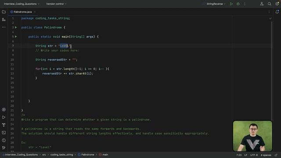Screen dimensions: 281x158
Task: Open the Run tool window icon
Action: point(4,117)
